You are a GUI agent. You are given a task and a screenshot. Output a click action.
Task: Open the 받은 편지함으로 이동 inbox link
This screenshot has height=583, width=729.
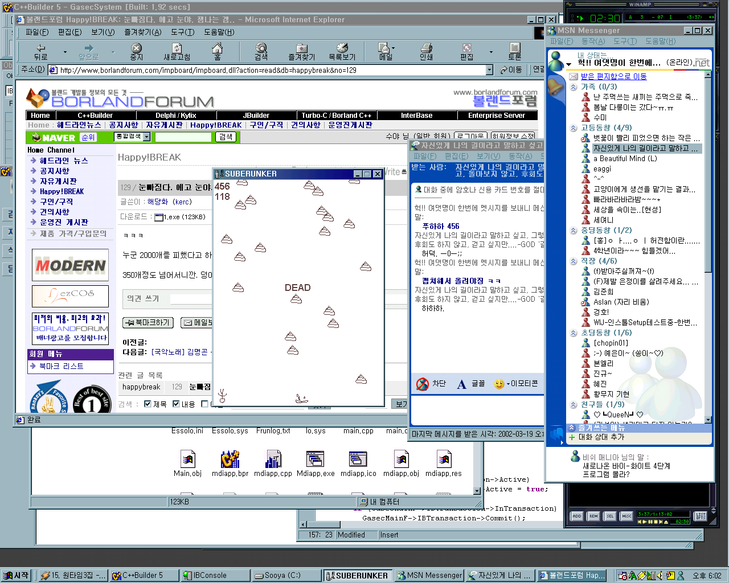[x=613, y=76]
